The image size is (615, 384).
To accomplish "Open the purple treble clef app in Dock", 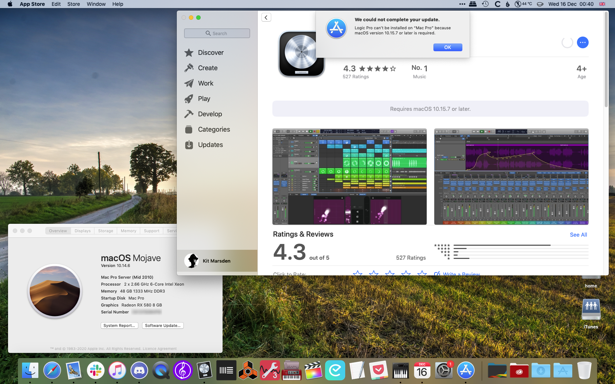I will point(183,371).
